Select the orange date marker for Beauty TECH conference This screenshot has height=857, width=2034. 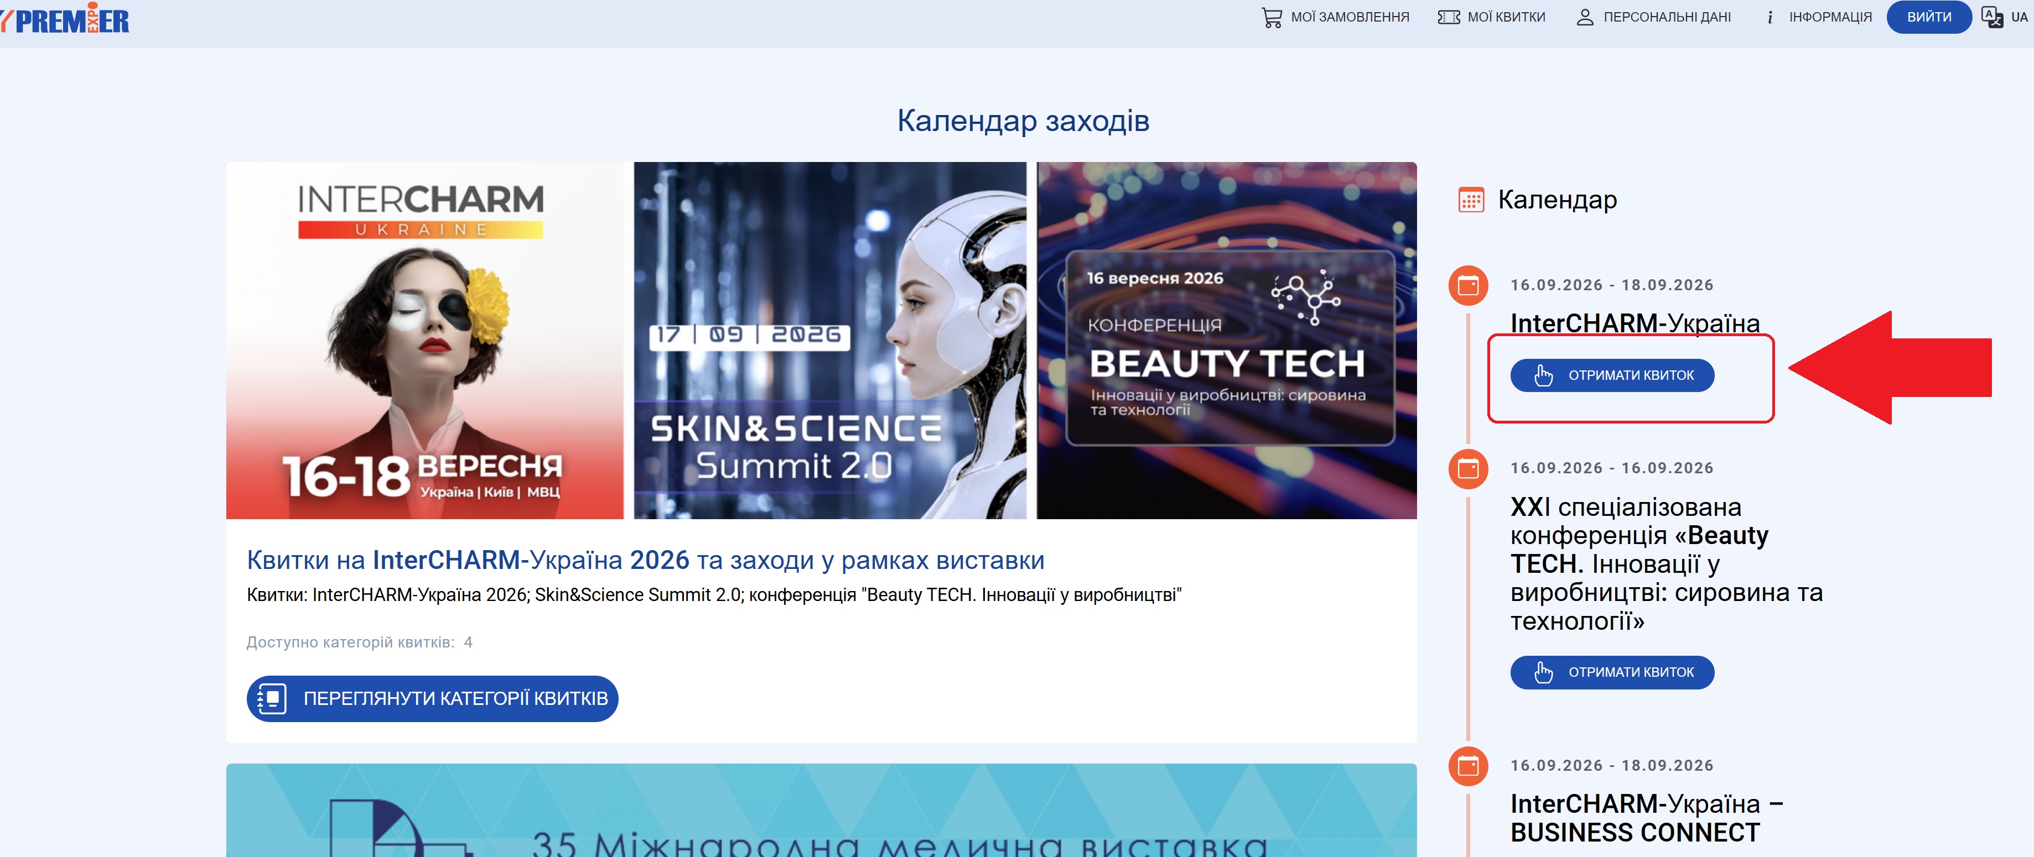(x=1468, y=469)
